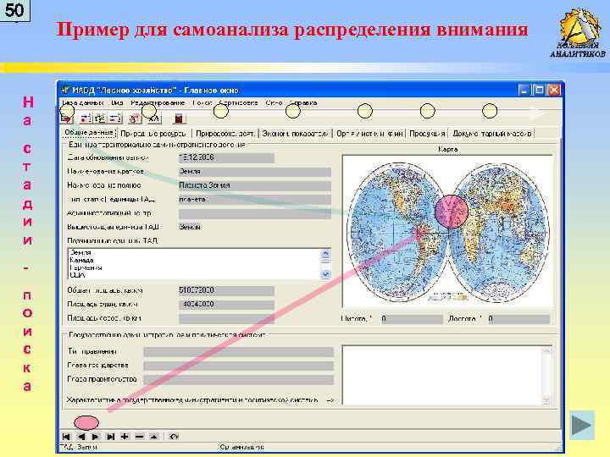Click the Организация status bar entry
Viewport: 610px width, 457px height.
pos(241,447)
